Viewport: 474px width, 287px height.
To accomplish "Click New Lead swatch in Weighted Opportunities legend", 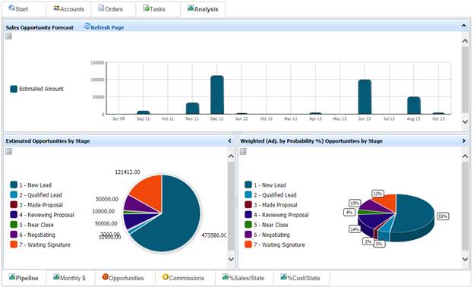I will 248,185.
